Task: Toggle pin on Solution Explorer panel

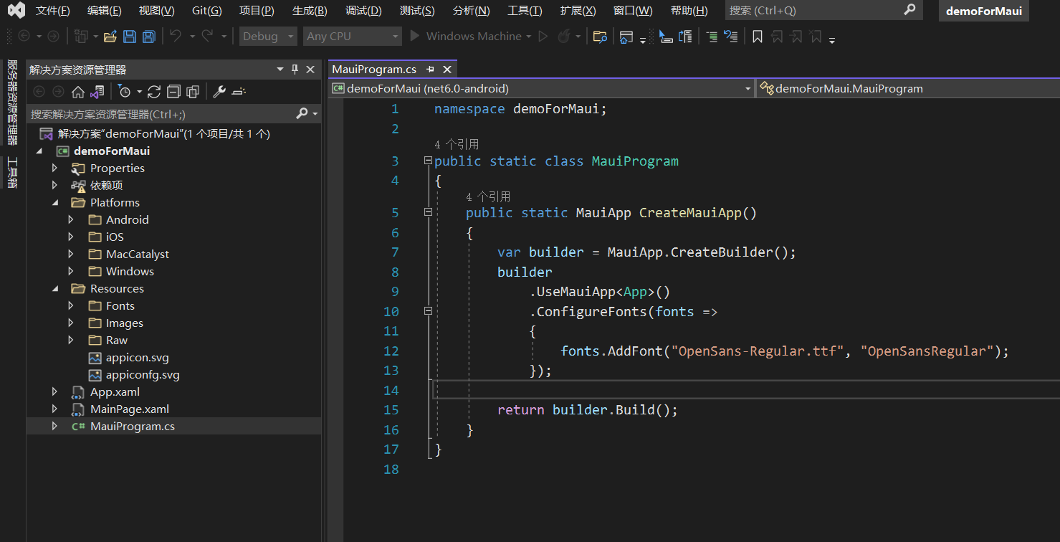Action: [295, 70]
